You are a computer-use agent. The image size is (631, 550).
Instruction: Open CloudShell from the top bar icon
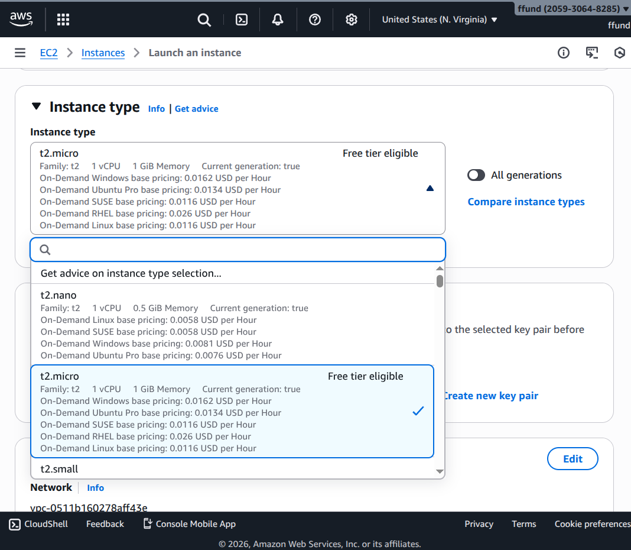pos(242,20)
